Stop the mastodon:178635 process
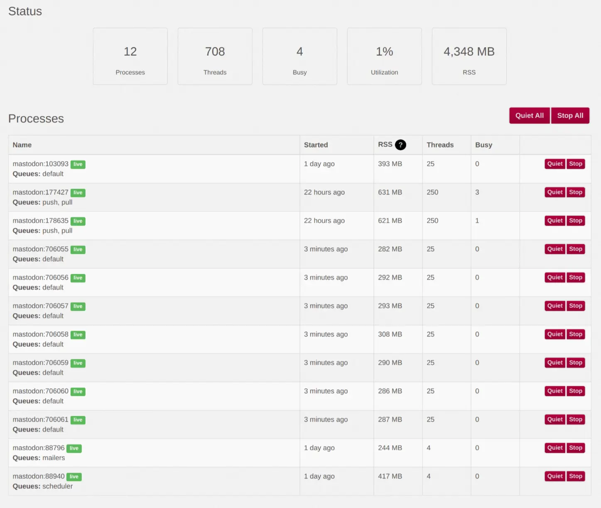 tap(576, 221)
